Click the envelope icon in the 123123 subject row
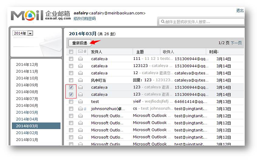259x162 pixels. (80, 66)
